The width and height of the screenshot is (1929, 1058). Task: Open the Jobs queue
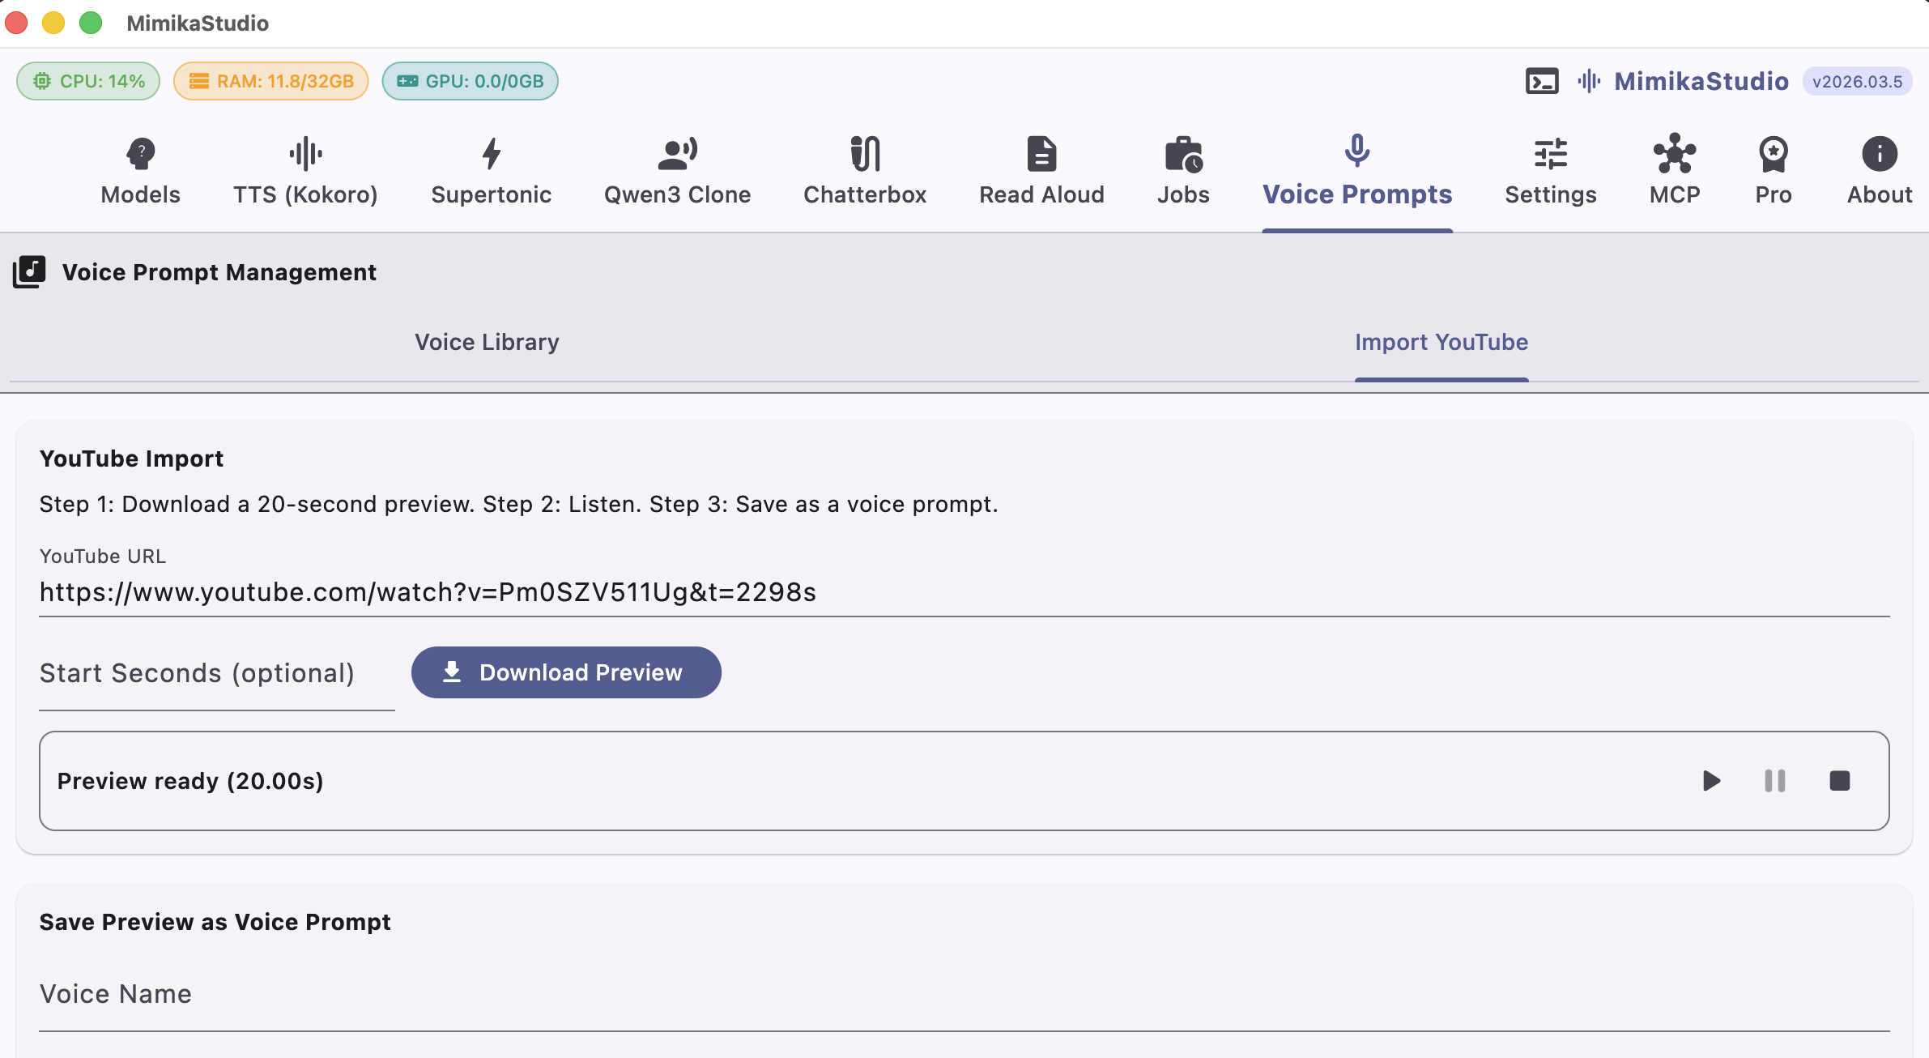coord(1182,170)
